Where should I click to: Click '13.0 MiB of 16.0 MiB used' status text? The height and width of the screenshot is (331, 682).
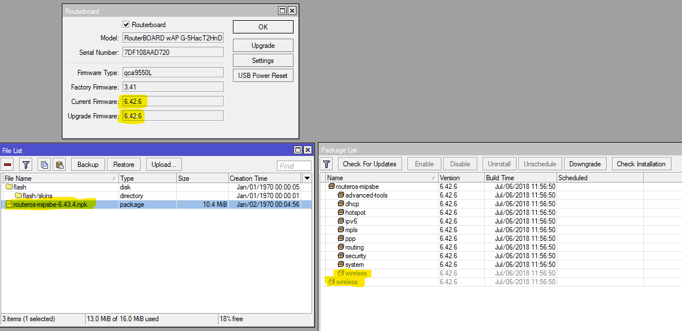click(x=124, y=319)
